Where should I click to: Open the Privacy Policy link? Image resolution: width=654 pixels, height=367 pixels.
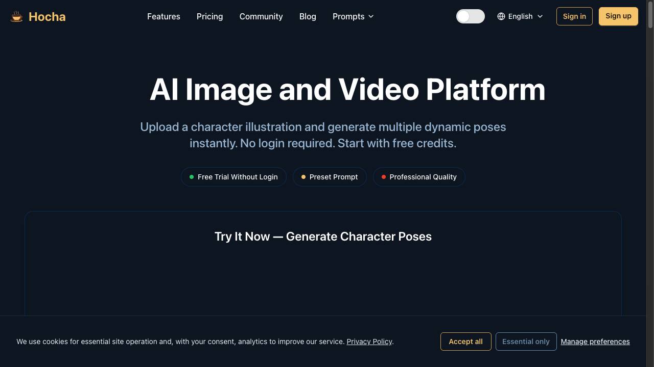pyautogui.click(x=369, y=342)
